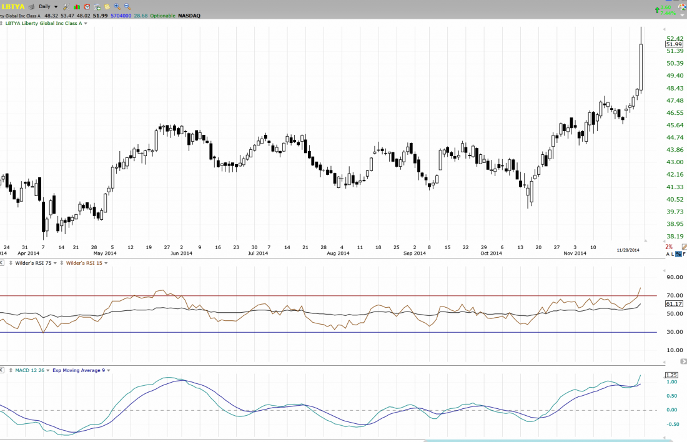
Task: Open chart settings with the wrench tools icon
Action: (x=66, y=7)
